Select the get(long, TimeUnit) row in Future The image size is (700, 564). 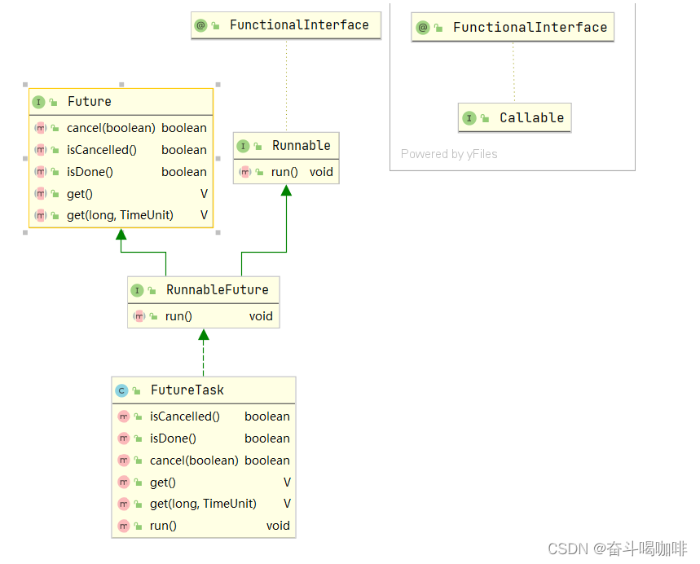121,215
